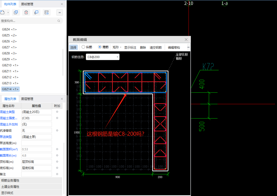277x196 pixels.
Task: Click the inter-layer copy stacked-squares icon
Action: [36, 12]
